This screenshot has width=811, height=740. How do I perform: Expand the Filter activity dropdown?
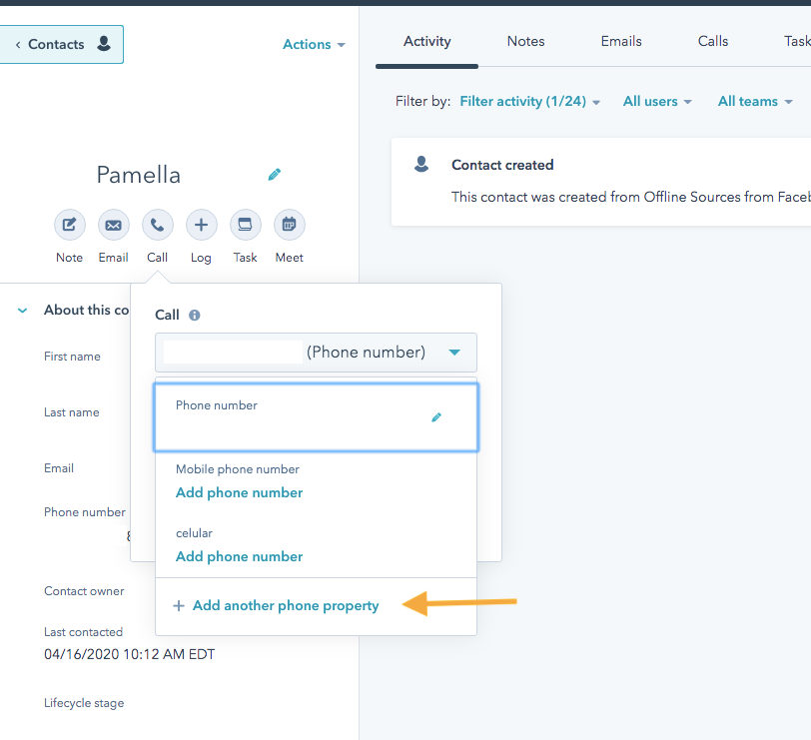click(x=529, y=101)
